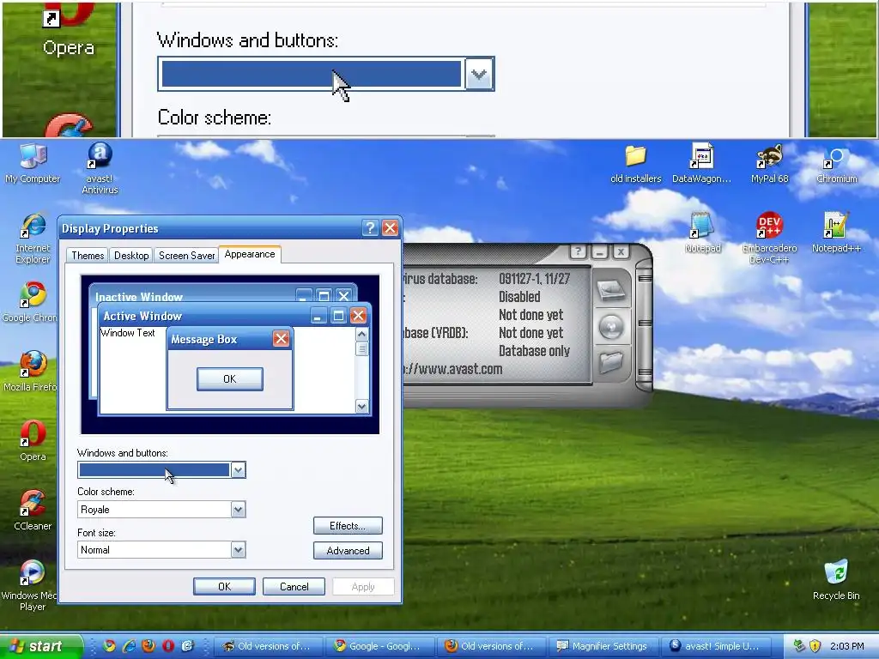Click Internet Explorer quick launch icon
This screenshot has height=659, width=879.
pyautogui.click(x=129, y=646)
